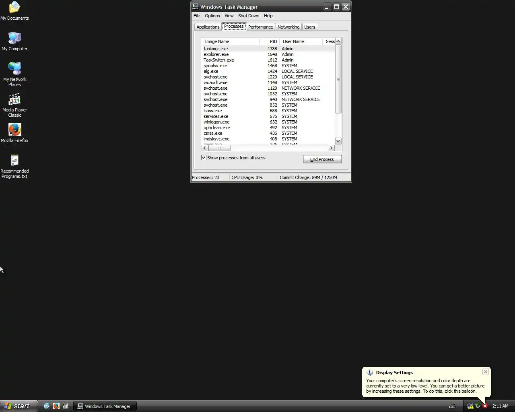Switch to the Networking tab
This screenshot has height=412, width=515.
(x=288, y=27)
